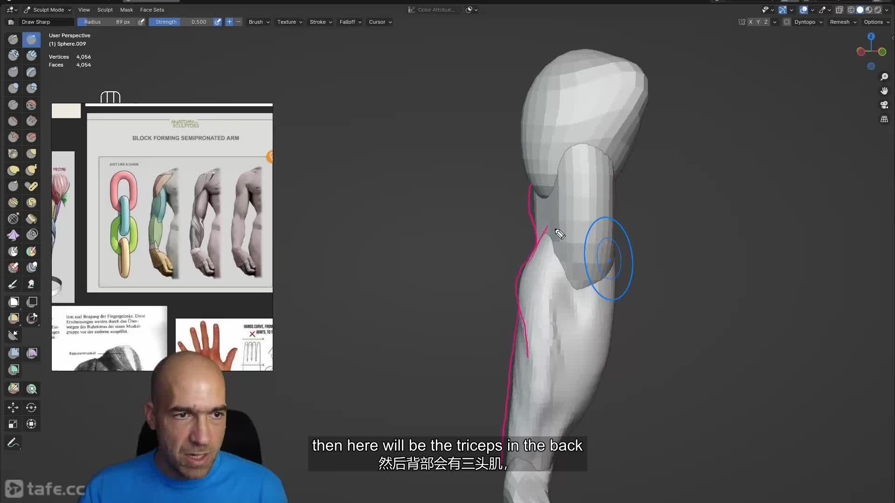Select the Mesh Filter tool

point(13,353)
